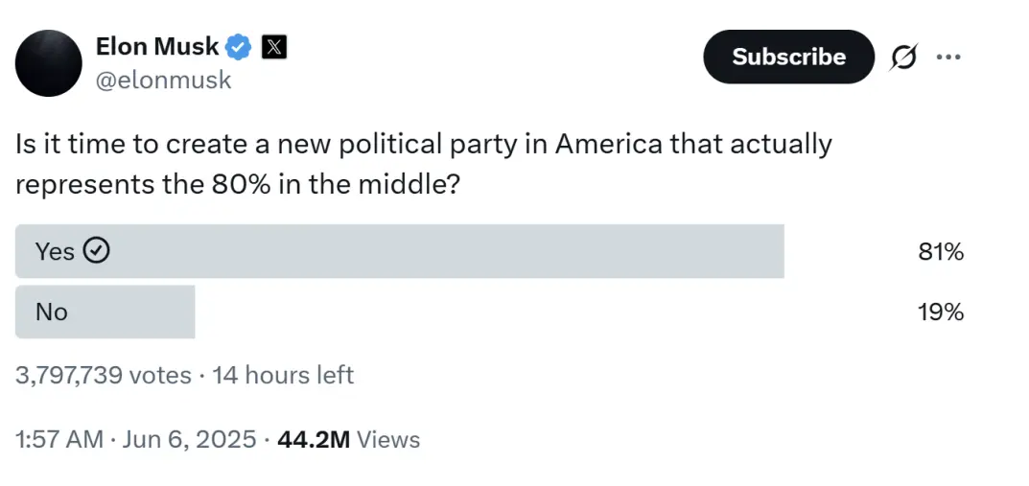Image resolution: width=1029 pixels, height=486 pixels.
Task: Open the 1:57 AM timestamp link
Action: coord(59,440)
